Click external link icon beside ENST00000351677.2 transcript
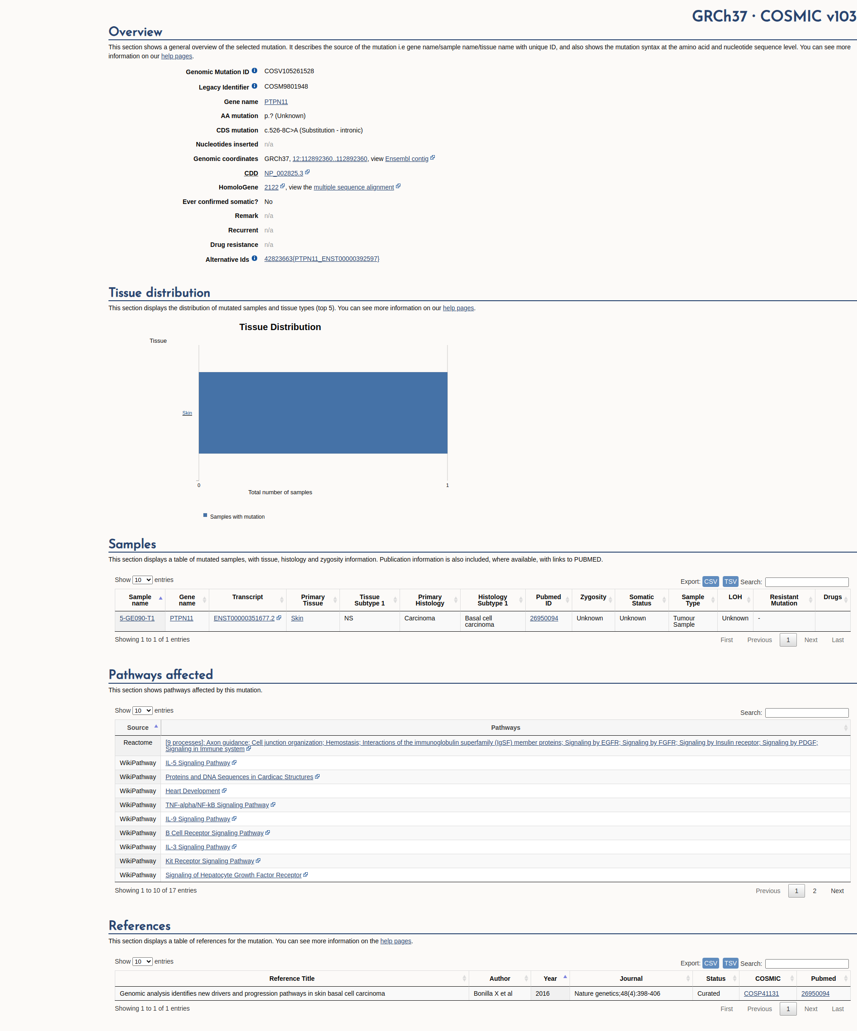Viewport: 857px width, 1031px height. (279, 618)
